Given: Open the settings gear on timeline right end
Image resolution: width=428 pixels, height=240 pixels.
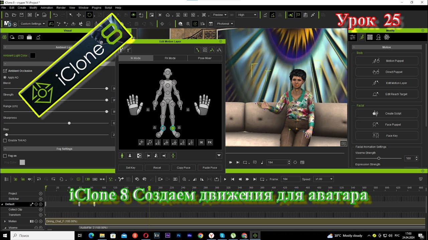Looking at the screenshot, I should pos(421,179).
